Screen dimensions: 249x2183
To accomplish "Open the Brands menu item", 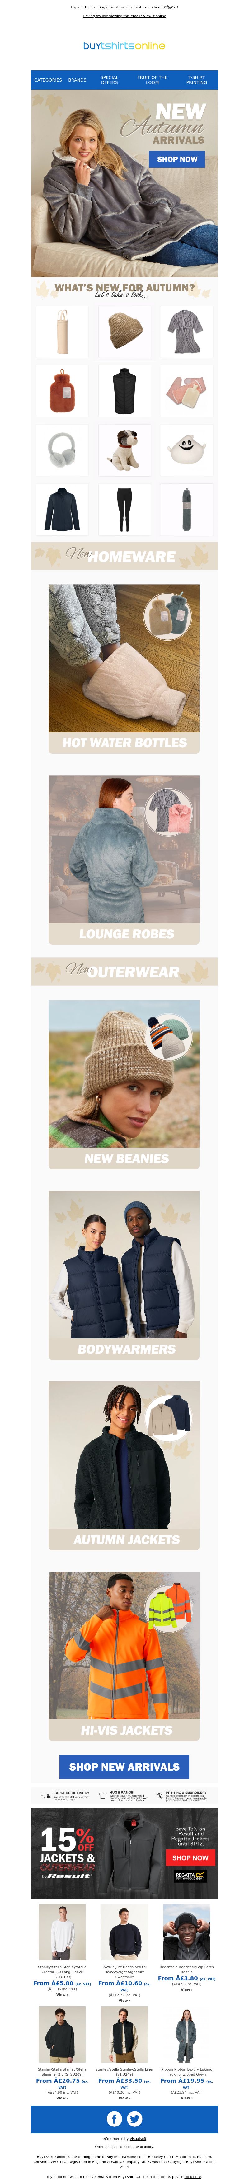I will click(x=77, y=80).
